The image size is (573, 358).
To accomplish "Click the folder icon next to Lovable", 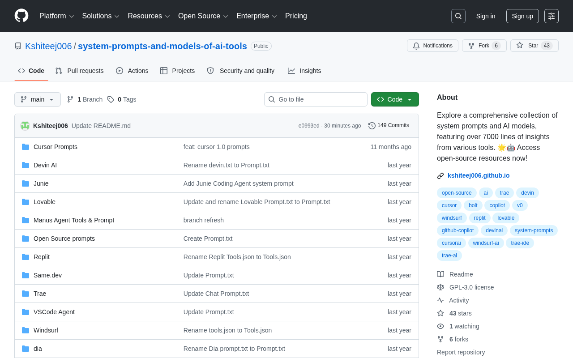I will point(26,202).
